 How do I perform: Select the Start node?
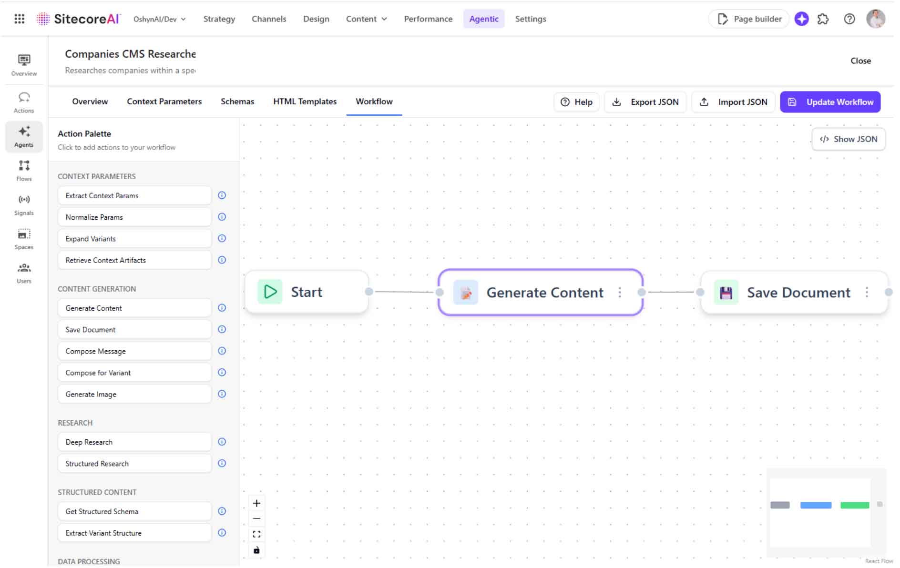click(x=307, y=293)
